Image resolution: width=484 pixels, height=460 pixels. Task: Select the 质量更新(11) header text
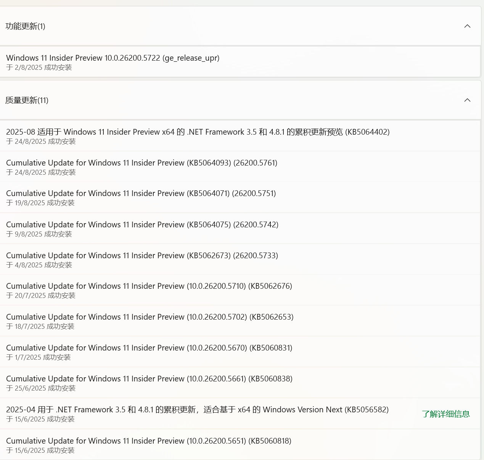pos(27,100)
